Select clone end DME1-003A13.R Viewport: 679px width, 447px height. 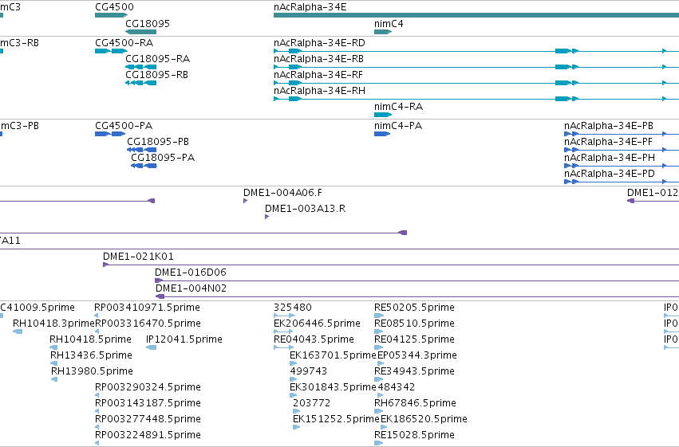click(266, 217)
